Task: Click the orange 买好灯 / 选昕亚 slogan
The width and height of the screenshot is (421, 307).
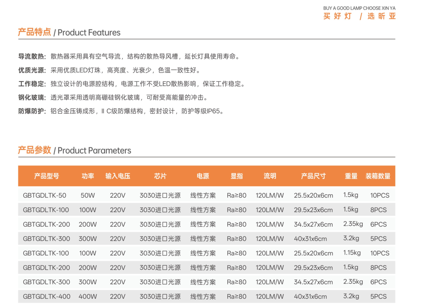Action: [359, 16]
